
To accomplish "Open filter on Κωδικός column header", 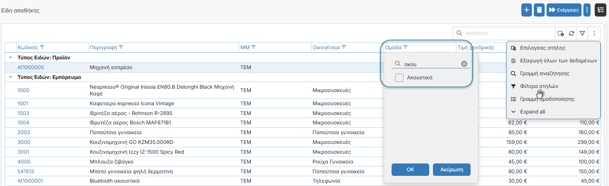I will click(42, 47).
